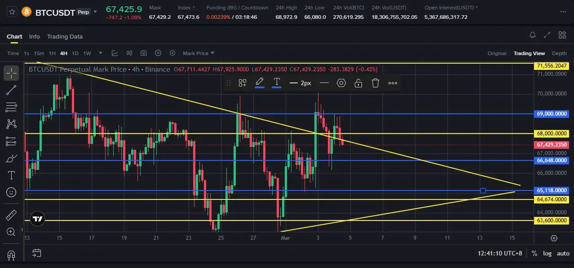Image resolution: width=574 pixels, height=268 pixels.
Task: Select the trend line drawing tool
Action: (x=11, y=90)
